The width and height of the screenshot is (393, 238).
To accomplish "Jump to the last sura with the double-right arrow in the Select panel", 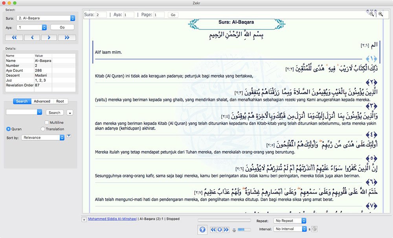I will coord(67,37).
